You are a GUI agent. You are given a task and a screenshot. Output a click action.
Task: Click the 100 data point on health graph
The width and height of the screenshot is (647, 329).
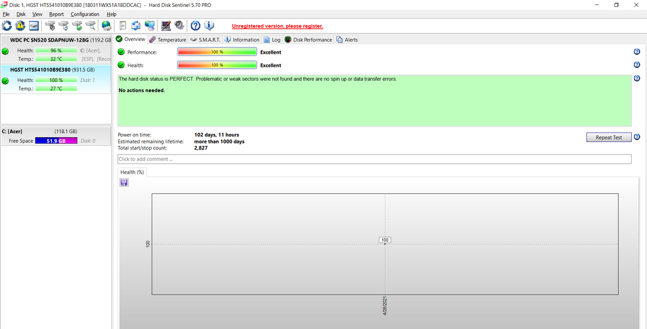[x=385, y=244]
